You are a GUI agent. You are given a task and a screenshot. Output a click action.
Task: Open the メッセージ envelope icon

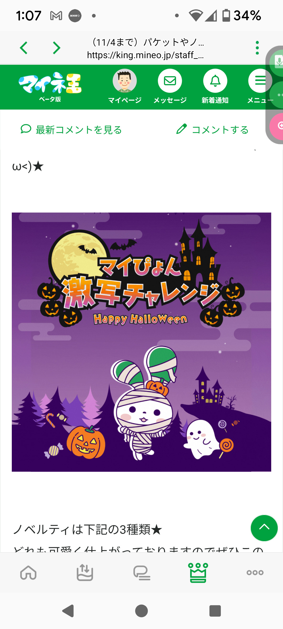[170, 81]
